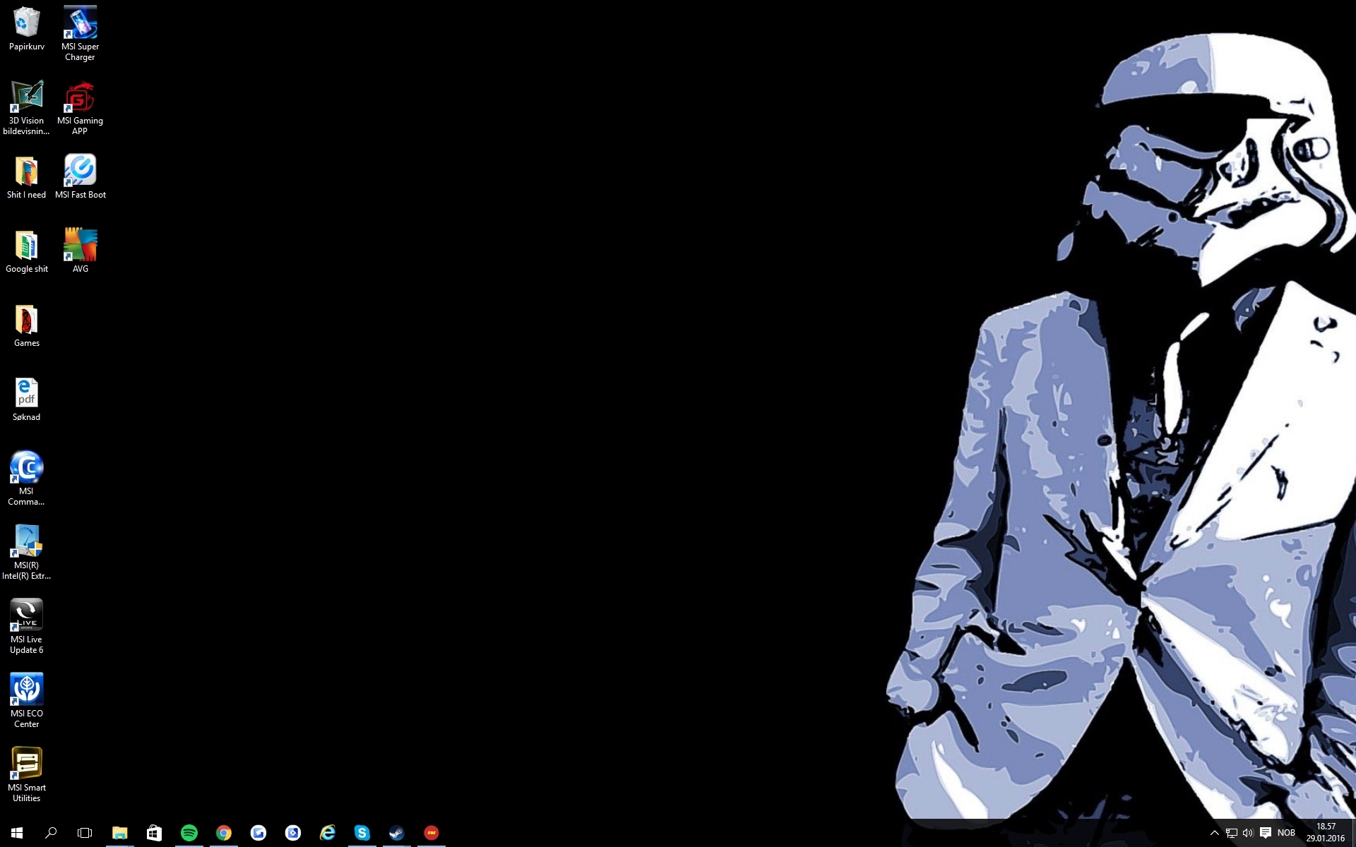Switch to Google Chrome in taskbar
Screen dimensions: 1356x847
click(x=223, y=833)
